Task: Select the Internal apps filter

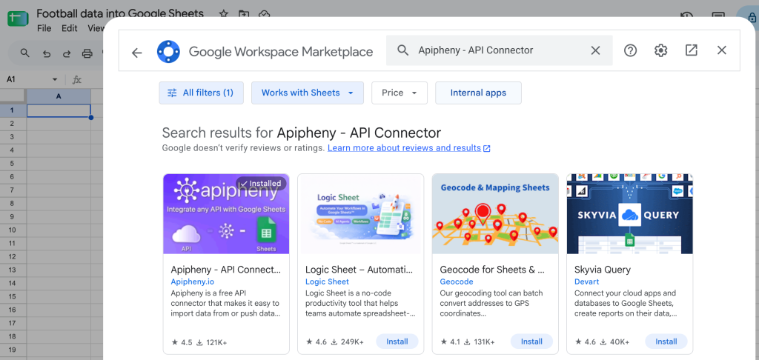Action: [478, 93]
